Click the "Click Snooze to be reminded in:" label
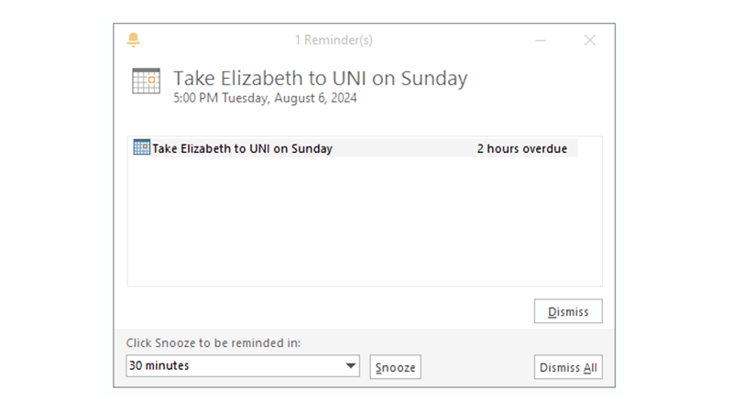Image resolution: width=733 pixels, height=412 pixels. pyautogui.click(x=213, y=343)
